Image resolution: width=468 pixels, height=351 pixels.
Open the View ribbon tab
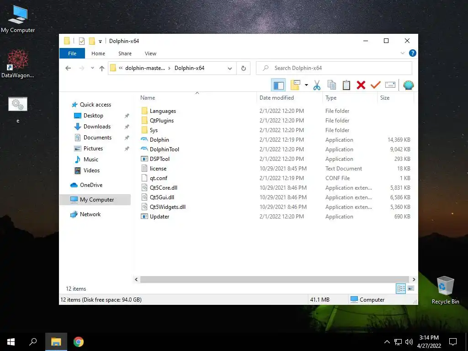[x=150, y=53]
